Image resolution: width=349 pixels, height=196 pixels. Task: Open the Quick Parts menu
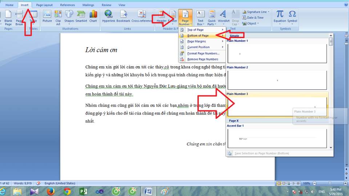212,18
